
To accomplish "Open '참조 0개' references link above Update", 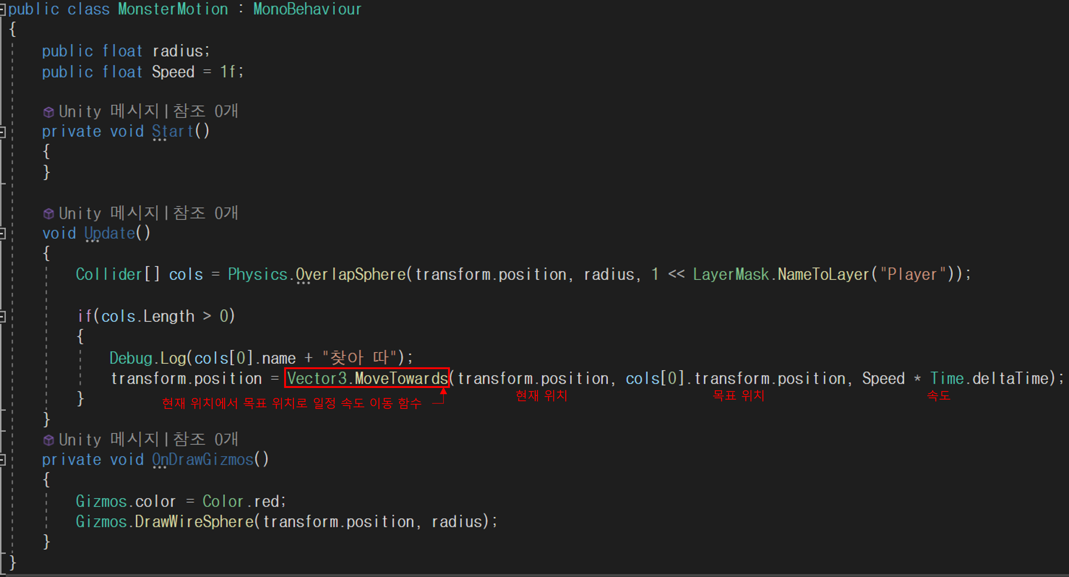I will point(205,213).
